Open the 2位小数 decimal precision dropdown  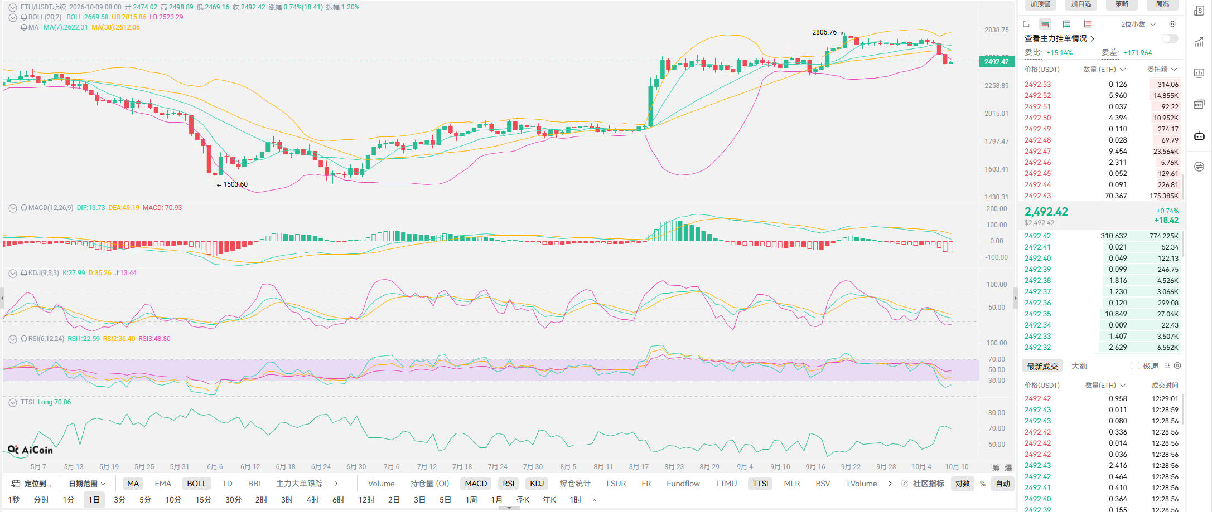(1138, 24)
